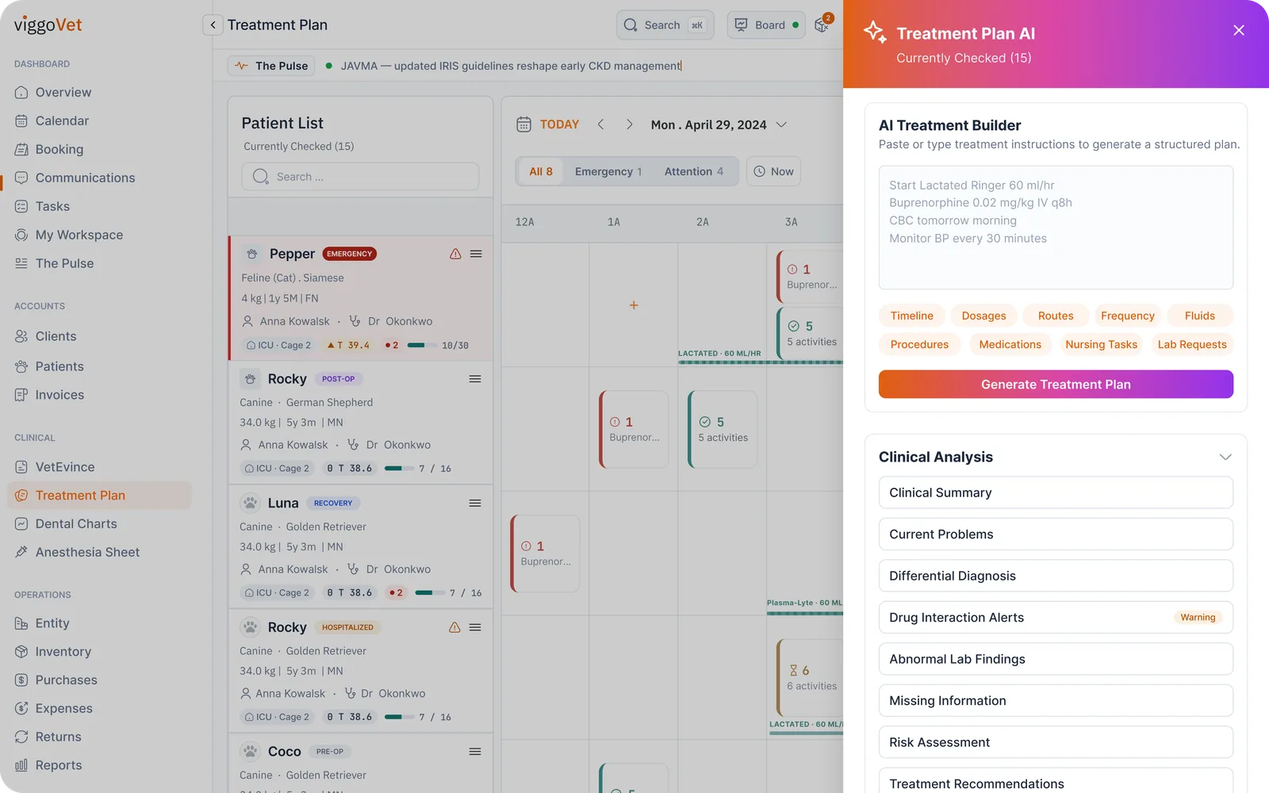Open the date dropdown for April 29, 2024
The width and height of the screenshot is (1269, 793).
point(781,125)
